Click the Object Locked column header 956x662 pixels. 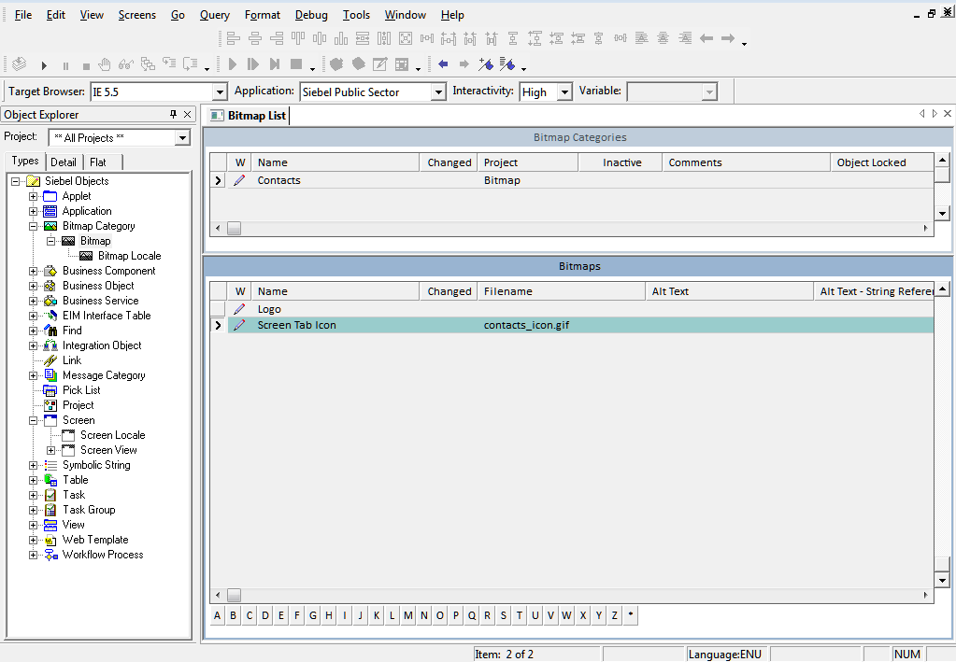[x=881, y=162]
